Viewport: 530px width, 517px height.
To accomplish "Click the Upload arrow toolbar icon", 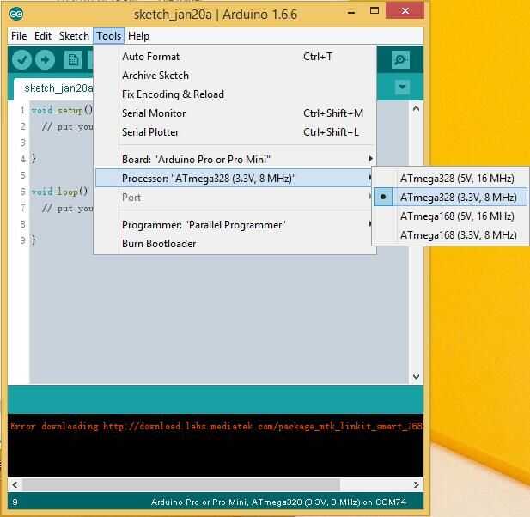I will point(46,60).
